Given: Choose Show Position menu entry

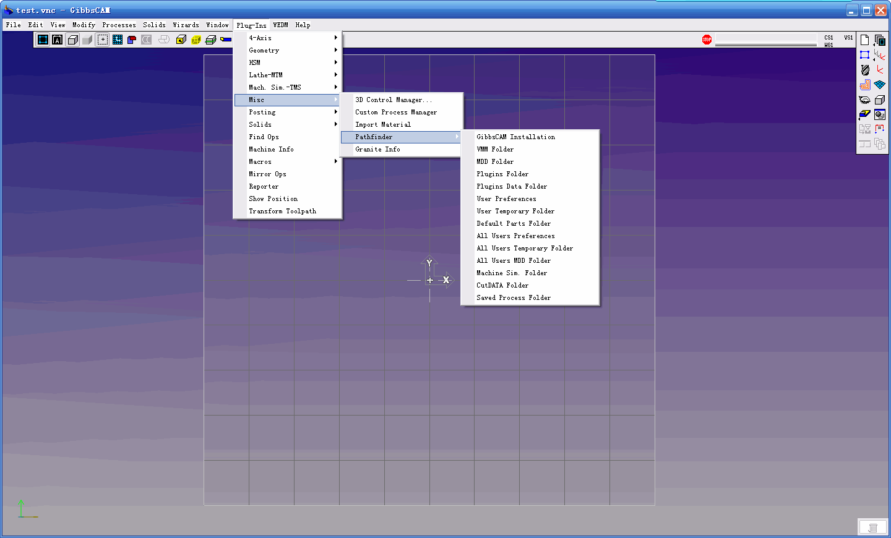Looking at the screenshot, I should [288, 199].
